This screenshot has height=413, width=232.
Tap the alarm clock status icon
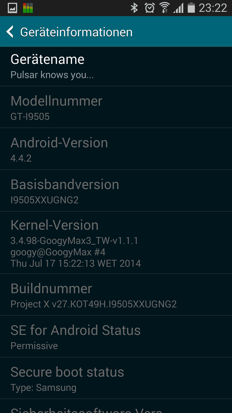coord(150,8)
